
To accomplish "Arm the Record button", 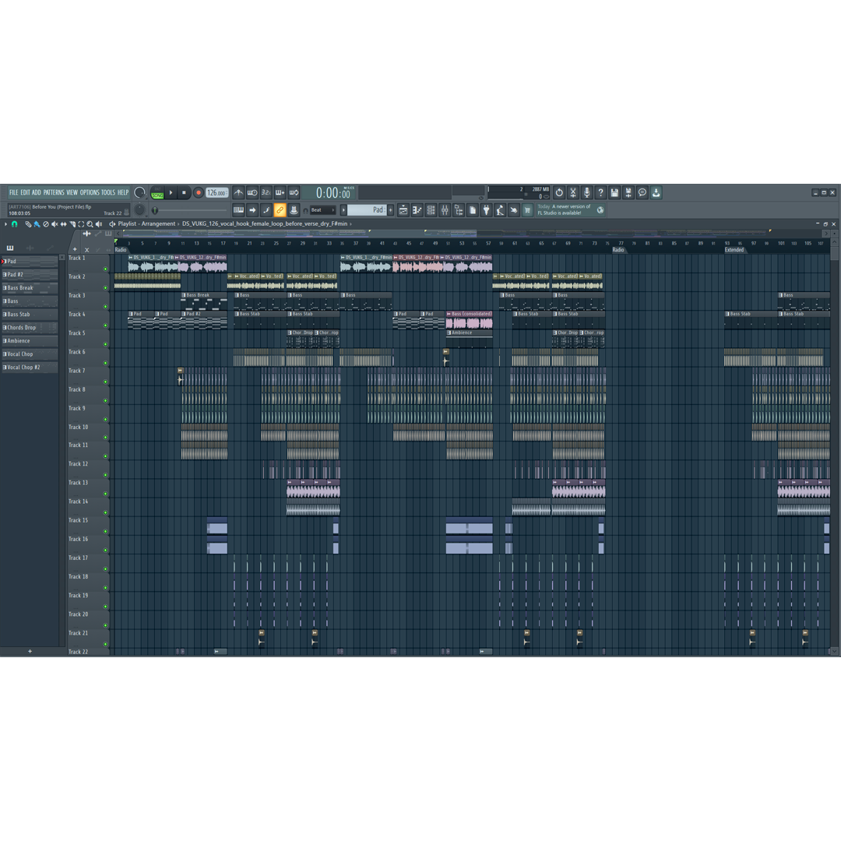I will point(198,192).
